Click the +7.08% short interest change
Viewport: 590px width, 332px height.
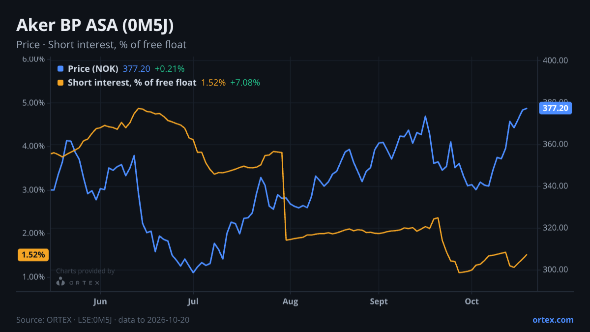(245, 83)
